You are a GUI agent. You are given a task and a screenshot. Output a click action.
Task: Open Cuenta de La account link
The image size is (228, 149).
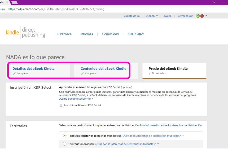tap(131, 16)
